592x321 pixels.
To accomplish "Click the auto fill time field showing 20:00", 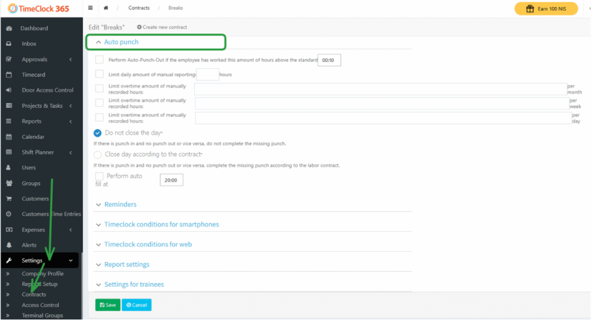I will [x=171, y=180].
